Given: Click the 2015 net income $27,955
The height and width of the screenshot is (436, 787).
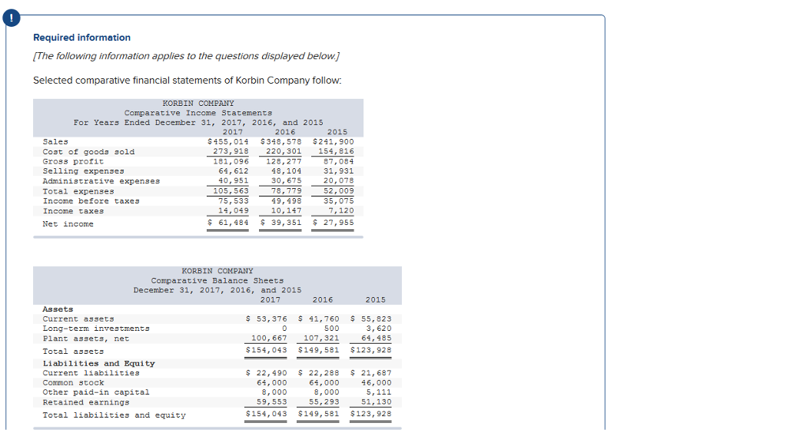Looking at the screenshot, I should tap(333, 223).
